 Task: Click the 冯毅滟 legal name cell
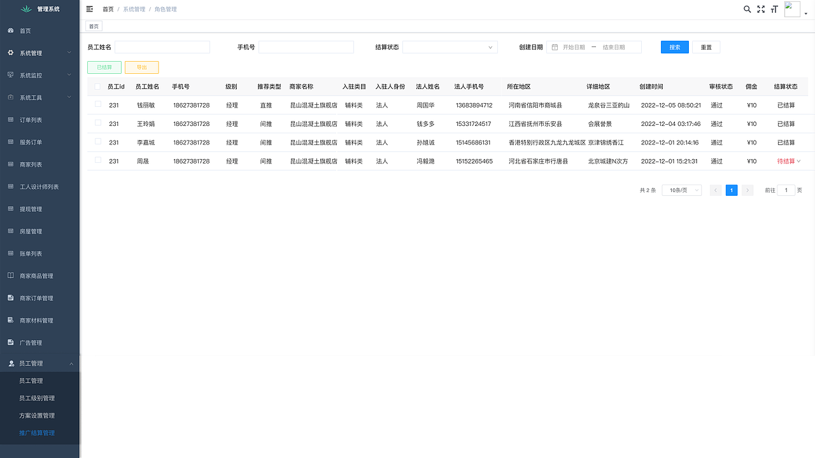425,161
